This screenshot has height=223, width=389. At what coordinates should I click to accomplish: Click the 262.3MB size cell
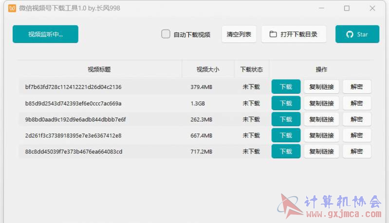(202, 120)
